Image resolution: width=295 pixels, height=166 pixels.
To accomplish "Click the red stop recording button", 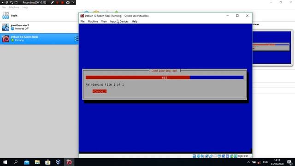I will (x=63, y=2).
